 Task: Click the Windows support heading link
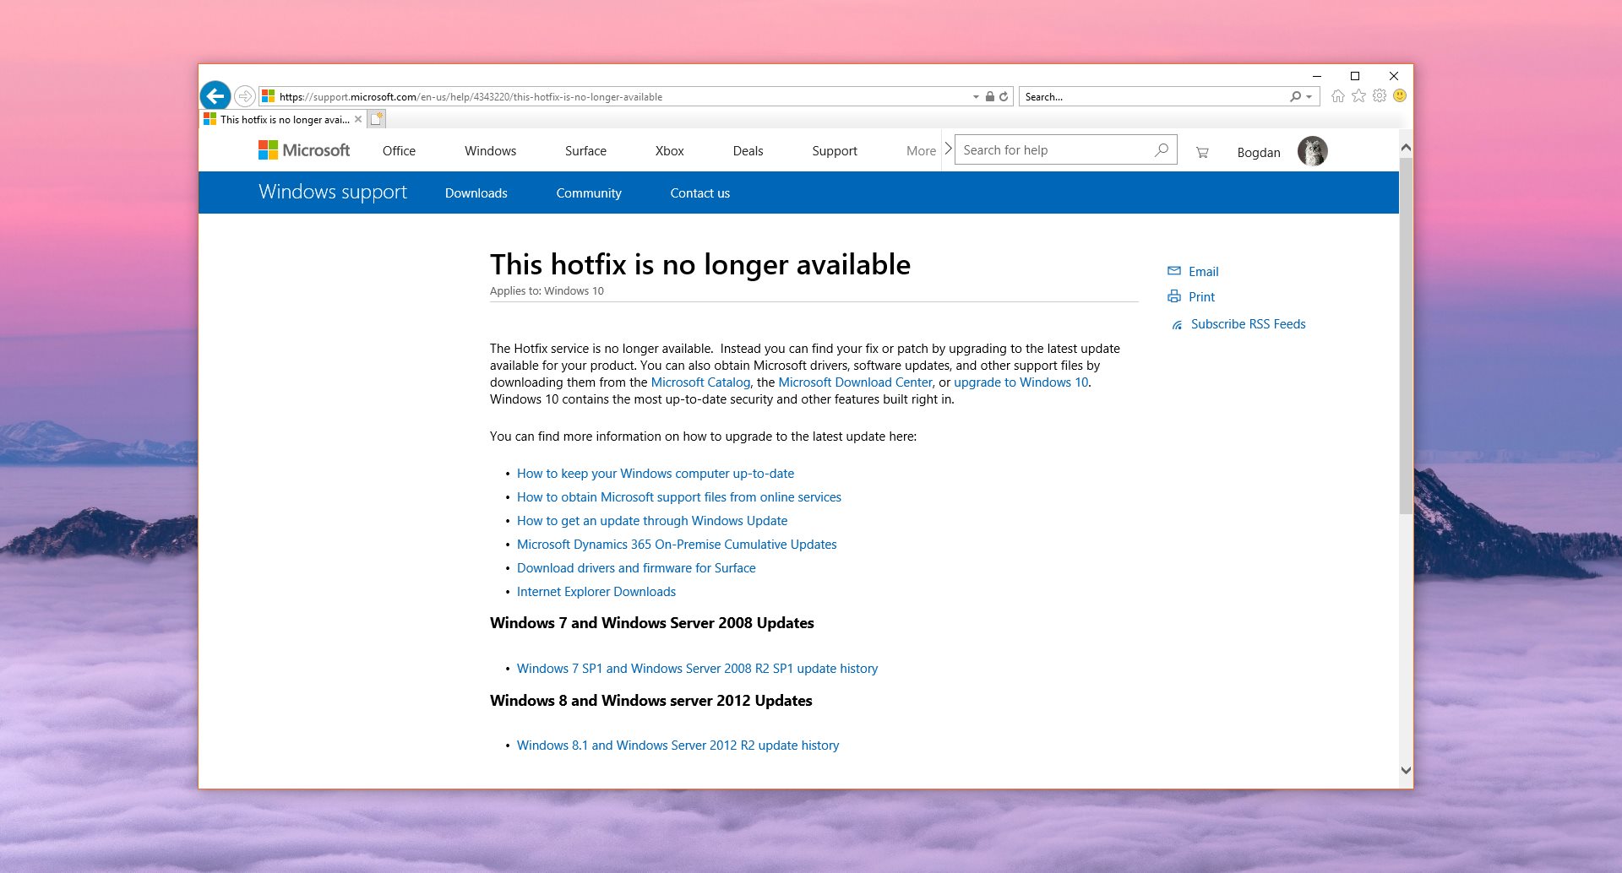coord(333,192)
